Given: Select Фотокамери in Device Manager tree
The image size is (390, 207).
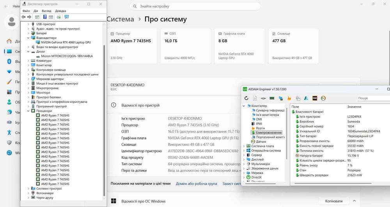Looking at the screenshot, I should [45, 193].
